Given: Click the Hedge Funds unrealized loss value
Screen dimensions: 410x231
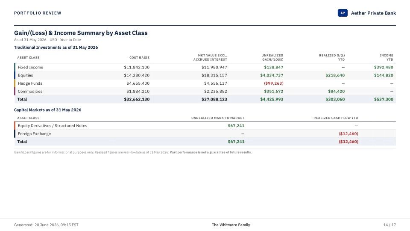Looking at the screenshot, I should click(273, 83).
